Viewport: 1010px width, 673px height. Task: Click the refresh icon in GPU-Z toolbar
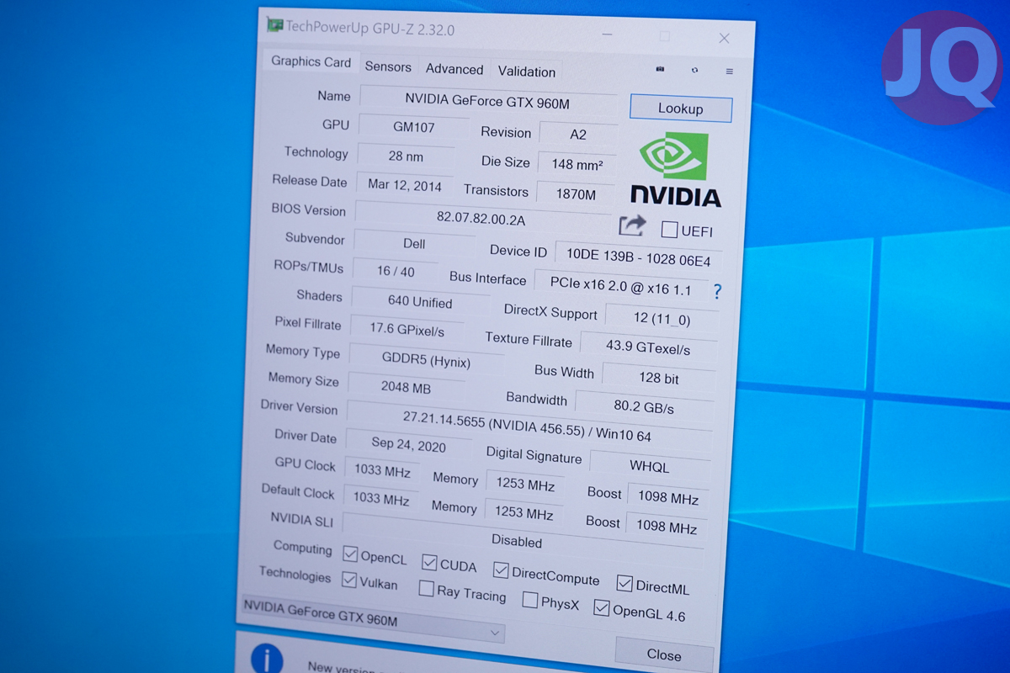pyautogui.click(x=694, y=71)
